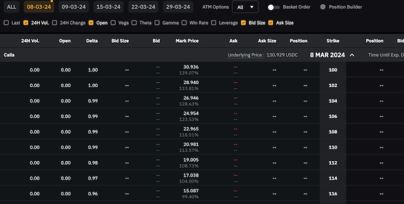This screenshot has width=404, height=204.
Task: Uncheck the Open column checkbox
Action: 91,23
